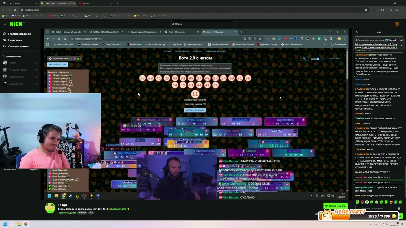Open the system volume tray icon

pyautogui.click(x=386, y=225)
